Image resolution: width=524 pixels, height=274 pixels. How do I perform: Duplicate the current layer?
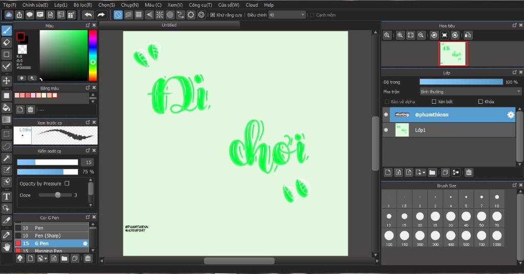click(445, 172)
